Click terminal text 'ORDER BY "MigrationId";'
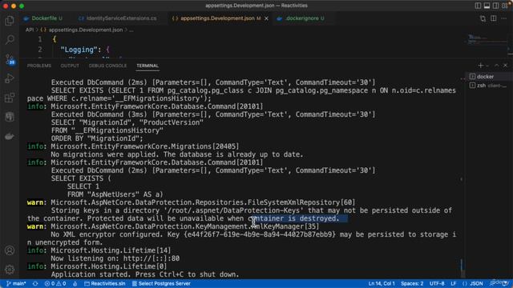 click(97, 138)
